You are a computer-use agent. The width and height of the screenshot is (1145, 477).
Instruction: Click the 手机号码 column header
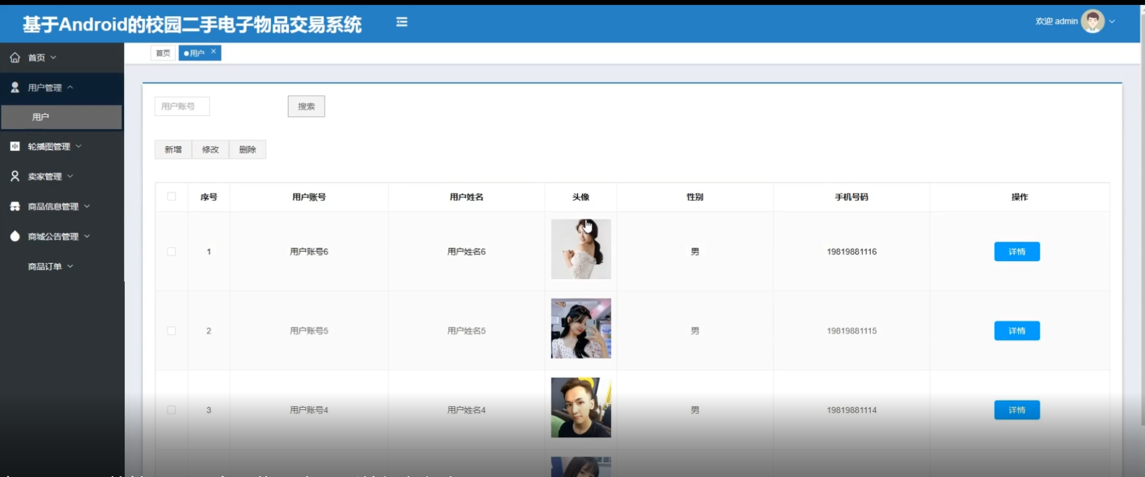coord(852,197)
